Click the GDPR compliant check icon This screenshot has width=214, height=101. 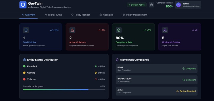coord(184,68)
